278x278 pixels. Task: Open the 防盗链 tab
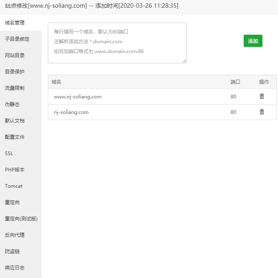click(x=21, y=251)
